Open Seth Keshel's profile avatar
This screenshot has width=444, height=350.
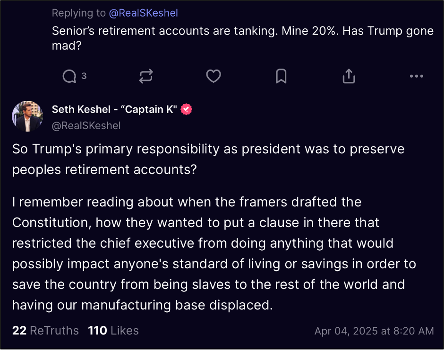[x=27, y=116]
